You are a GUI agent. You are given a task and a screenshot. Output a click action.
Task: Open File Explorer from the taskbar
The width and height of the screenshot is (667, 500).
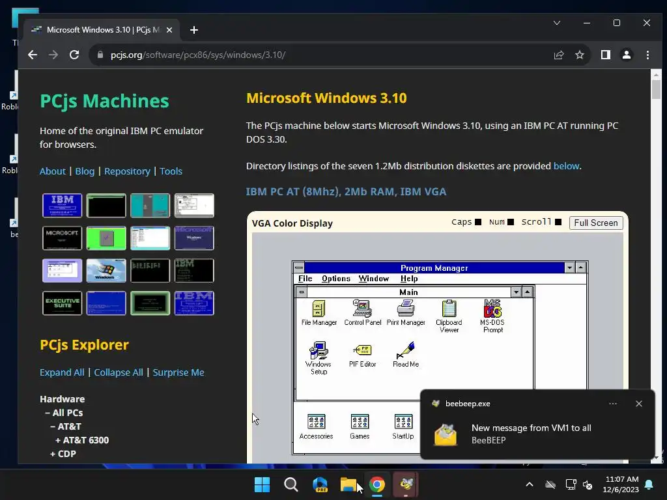(x=348, y=484)
